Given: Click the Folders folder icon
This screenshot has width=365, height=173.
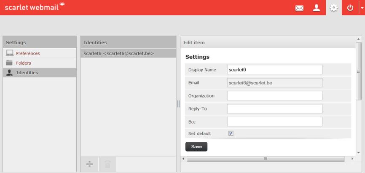Looking at the screenshot, I should coord(9,63).
